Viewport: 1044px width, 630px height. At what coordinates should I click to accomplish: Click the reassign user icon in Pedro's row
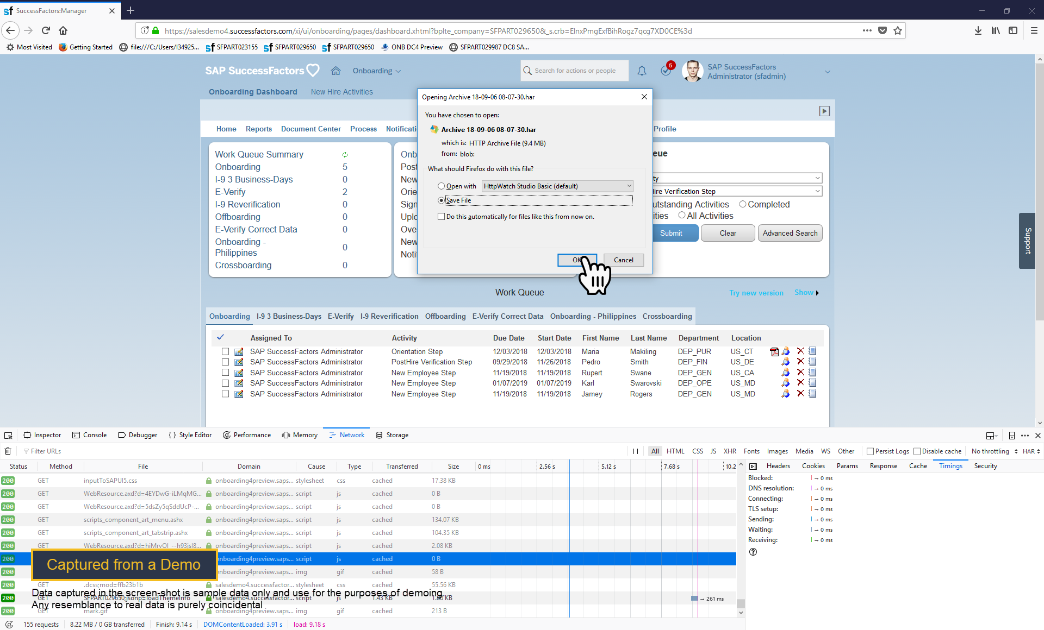click(785, 362)
